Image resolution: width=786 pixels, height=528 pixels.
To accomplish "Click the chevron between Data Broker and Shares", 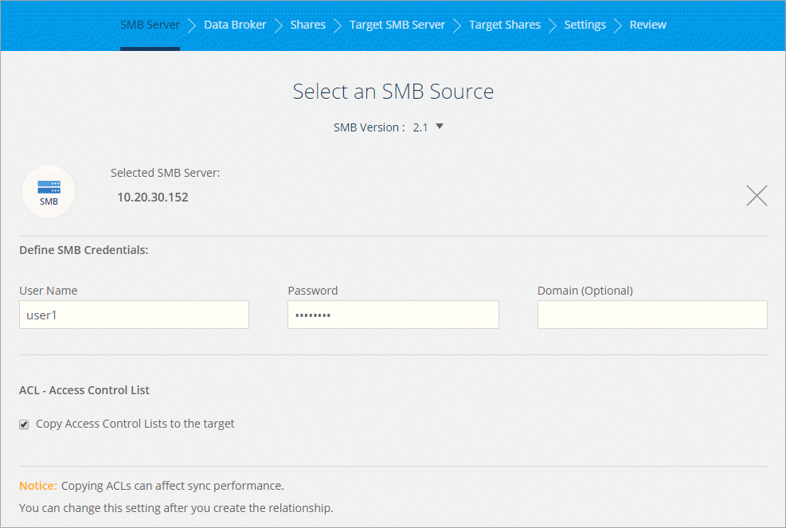I will click(x=279, y=25).
